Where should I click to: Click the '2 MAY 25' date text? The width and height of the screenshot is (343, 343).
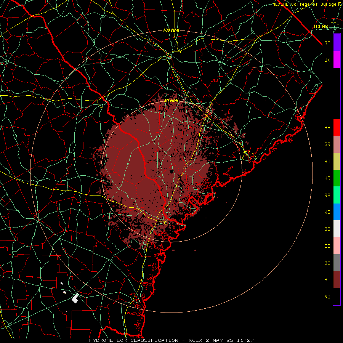pos(220,340)
